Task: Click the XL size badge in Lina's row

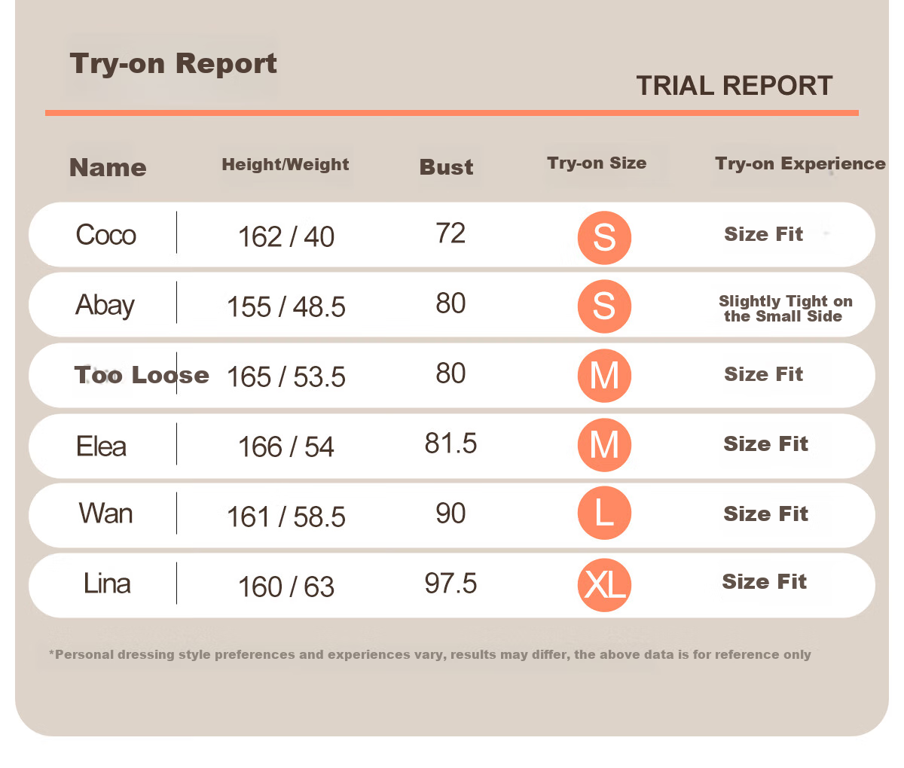Action: point(604,585)
